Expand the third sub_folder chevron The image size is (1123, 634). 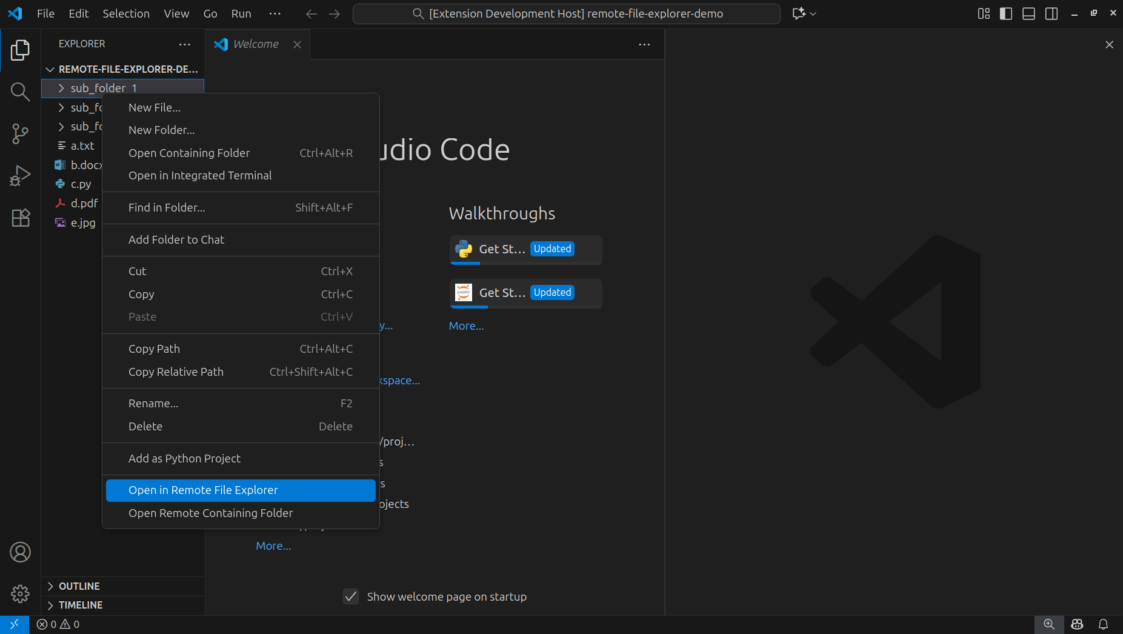pos(61,126)
